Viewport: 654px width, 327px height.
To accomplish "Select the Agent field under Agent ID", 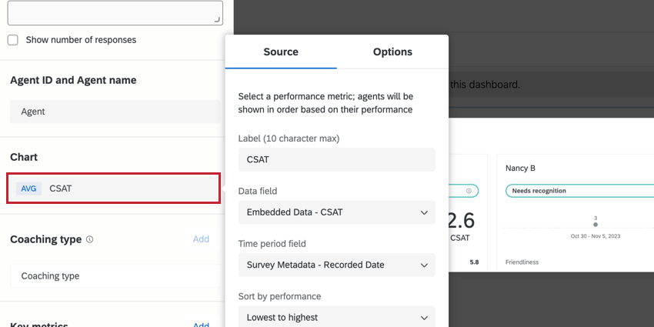I will tap(115, 112).
